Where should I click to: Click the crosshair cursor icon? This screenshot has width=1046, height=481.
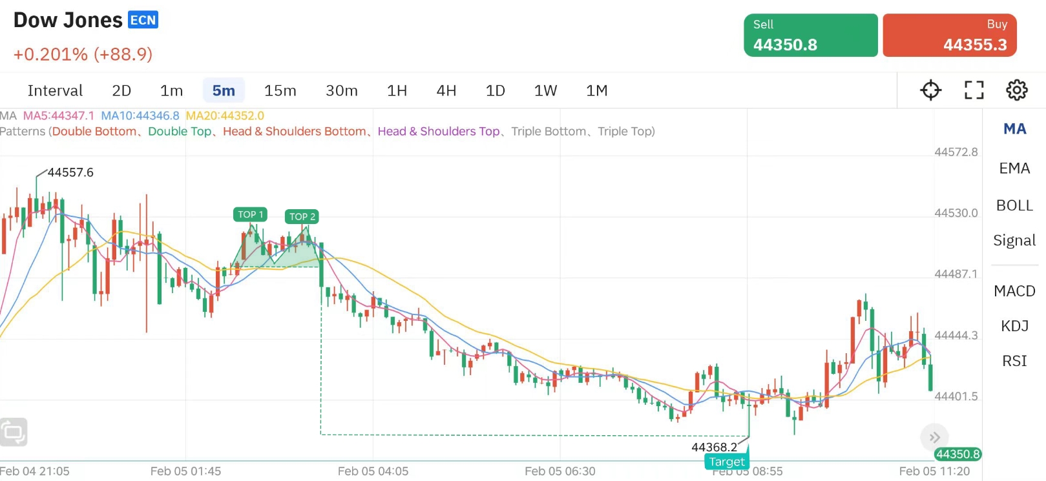click(930, 90)
